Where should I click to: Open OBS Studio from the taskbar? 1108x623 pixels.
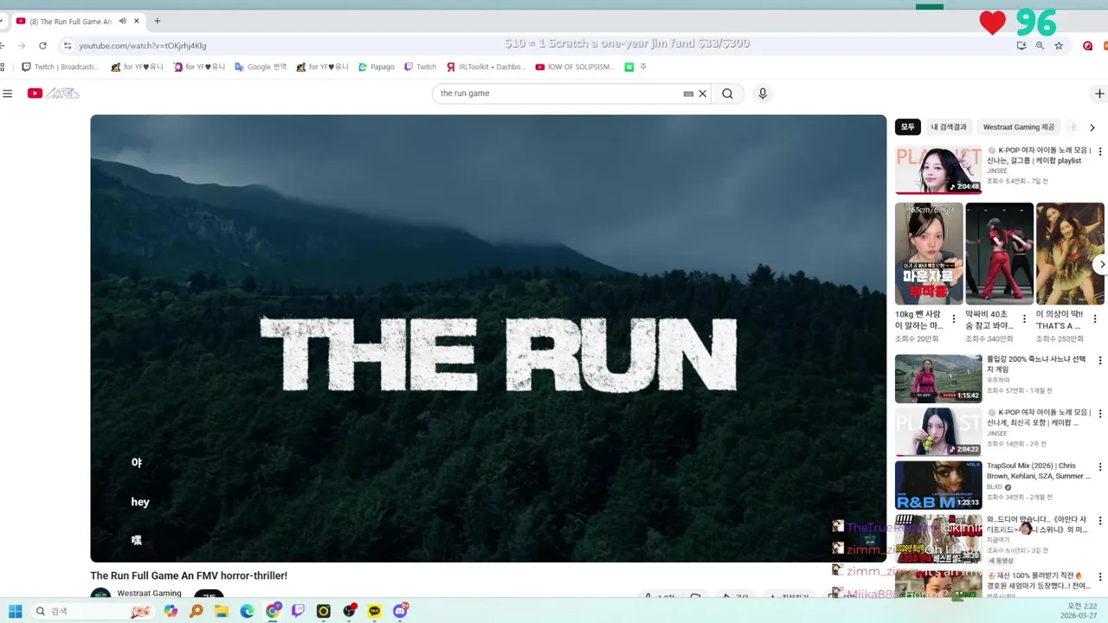[x=349, y=611]
